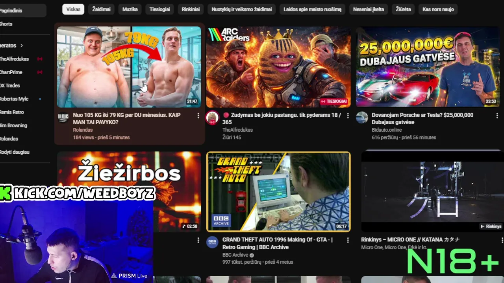
Task: Select the Muzika filter chip
Action: click(130, 9)
